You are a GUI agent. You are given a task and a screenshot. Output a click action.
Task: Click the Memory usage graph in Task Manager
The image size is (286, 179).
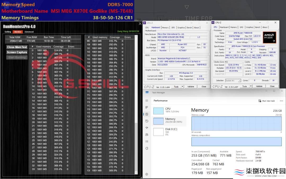236,124
